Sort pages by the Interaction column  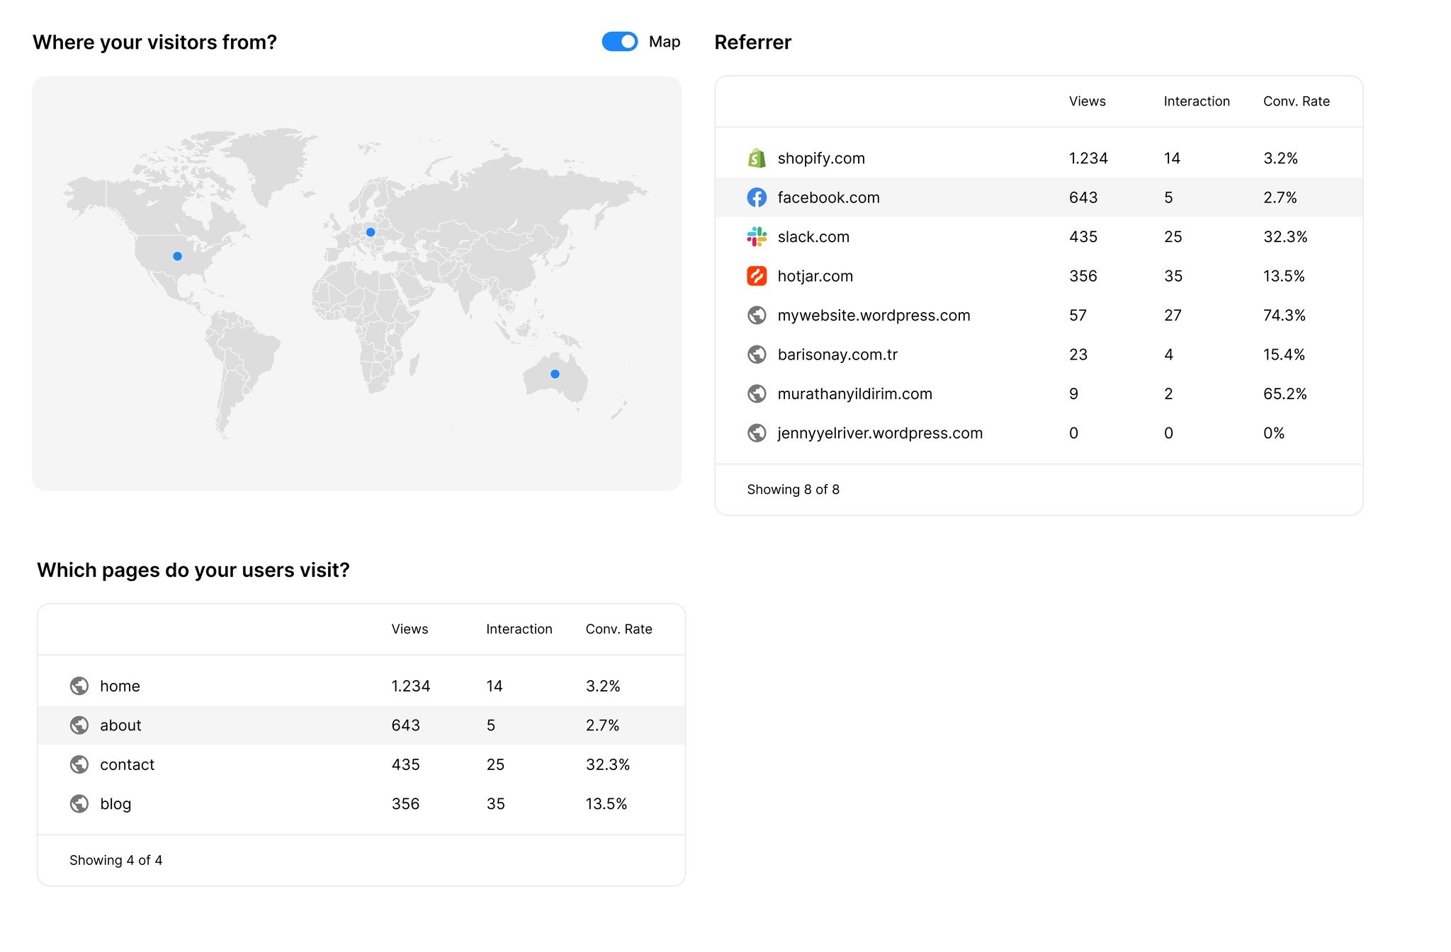point(519,629)
